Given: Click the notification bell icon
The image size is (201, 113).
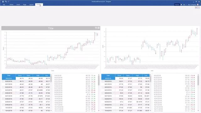Looking at the screenshot, I should pyautogui.click(x=181, y=4).
